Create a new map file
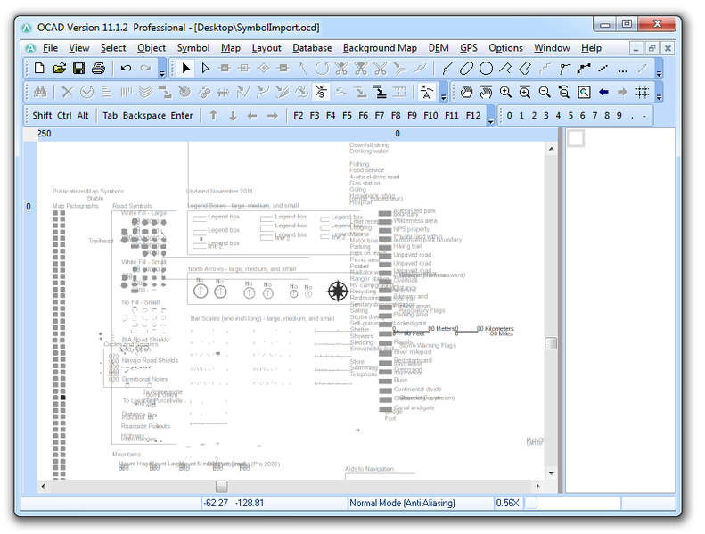The width and height of the screenshot is (705, 534). coord(39,69)
